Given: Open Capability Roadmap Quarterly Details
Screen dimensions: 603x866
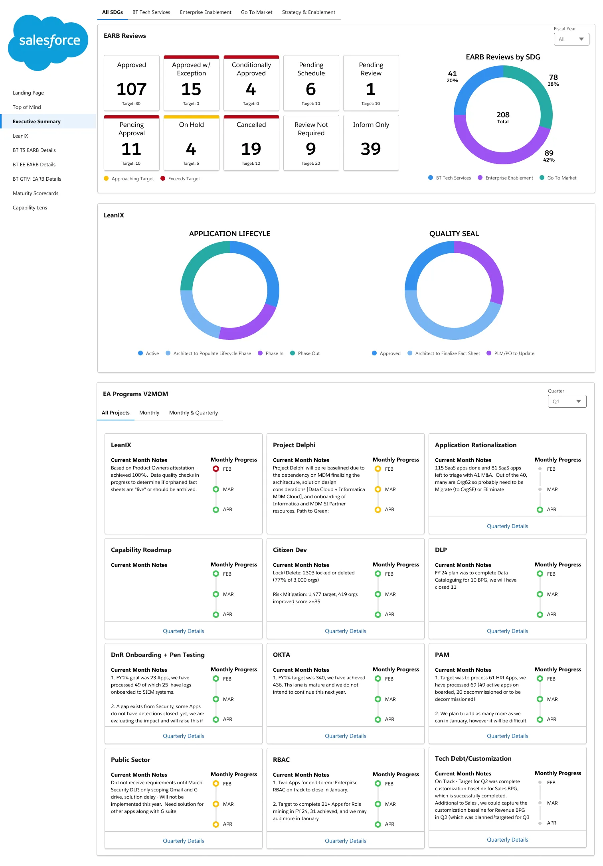Looking at the screenshot, I should [183, 631].
